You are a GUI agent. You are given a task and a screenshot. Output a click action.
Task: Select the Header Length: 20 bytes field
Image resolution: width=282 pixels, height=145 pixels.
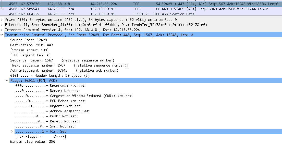point(50,75)
